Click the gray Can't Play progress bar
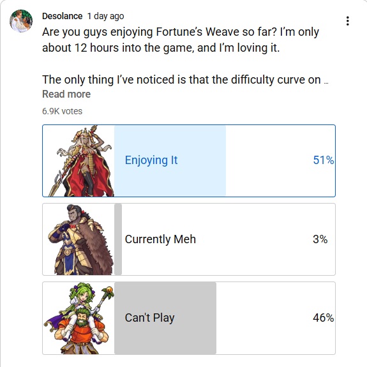The height and width of the screenshot is (367, 367). point(165,318)
